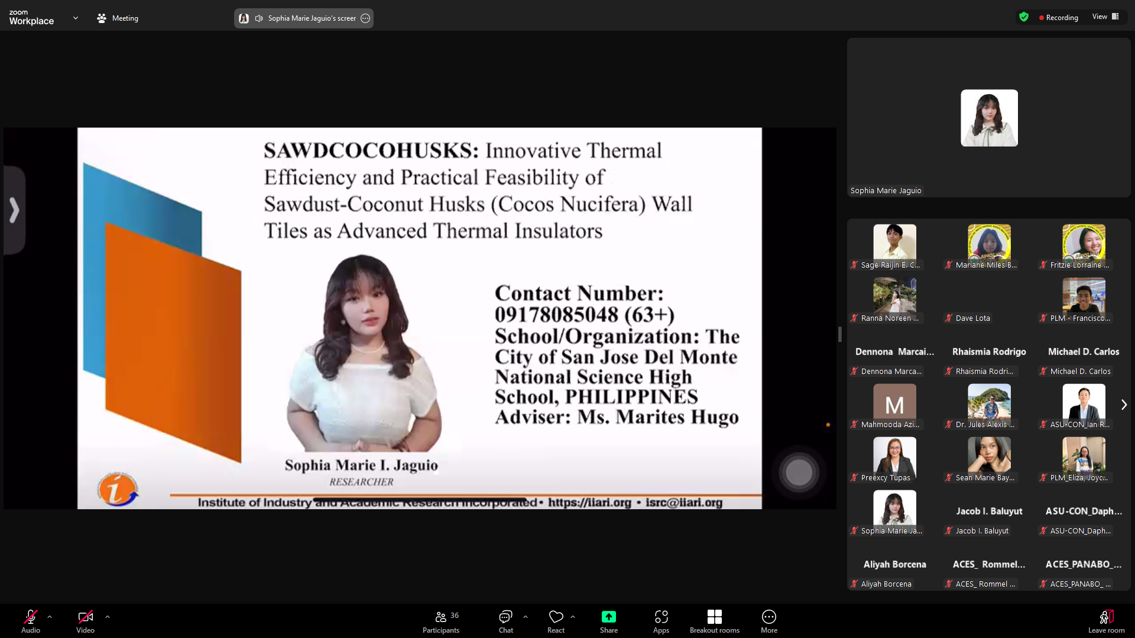Click the Meeting info button
1135x638 pixels.
[118, 18]
